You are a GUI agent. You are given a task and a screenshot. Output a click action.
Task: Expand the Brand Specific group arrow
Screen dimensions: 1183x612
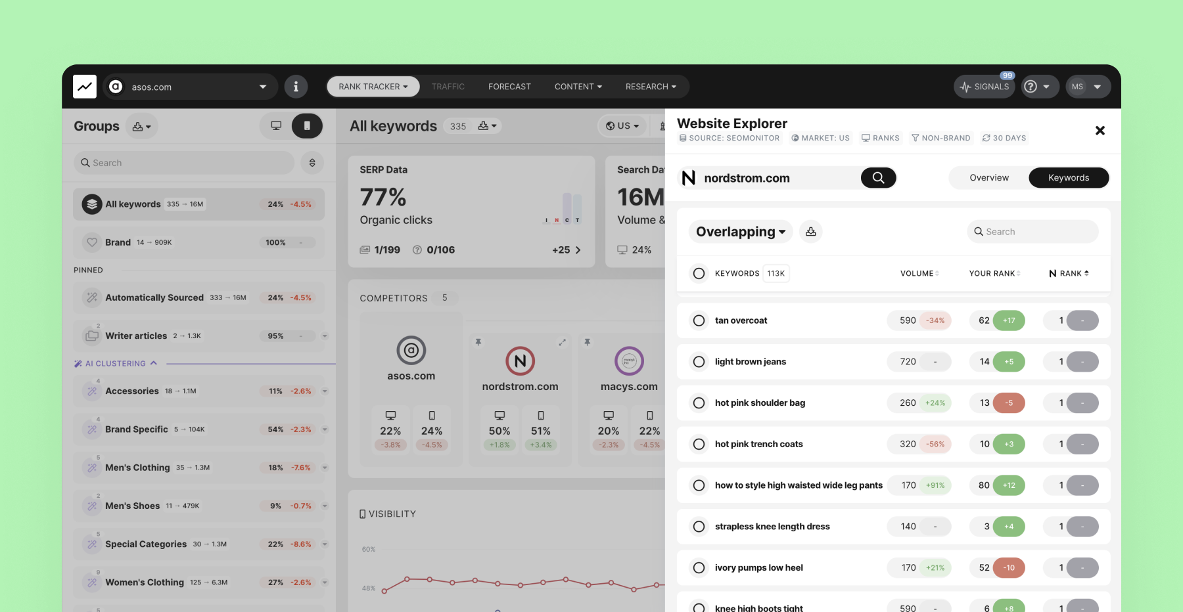[325, 429]
